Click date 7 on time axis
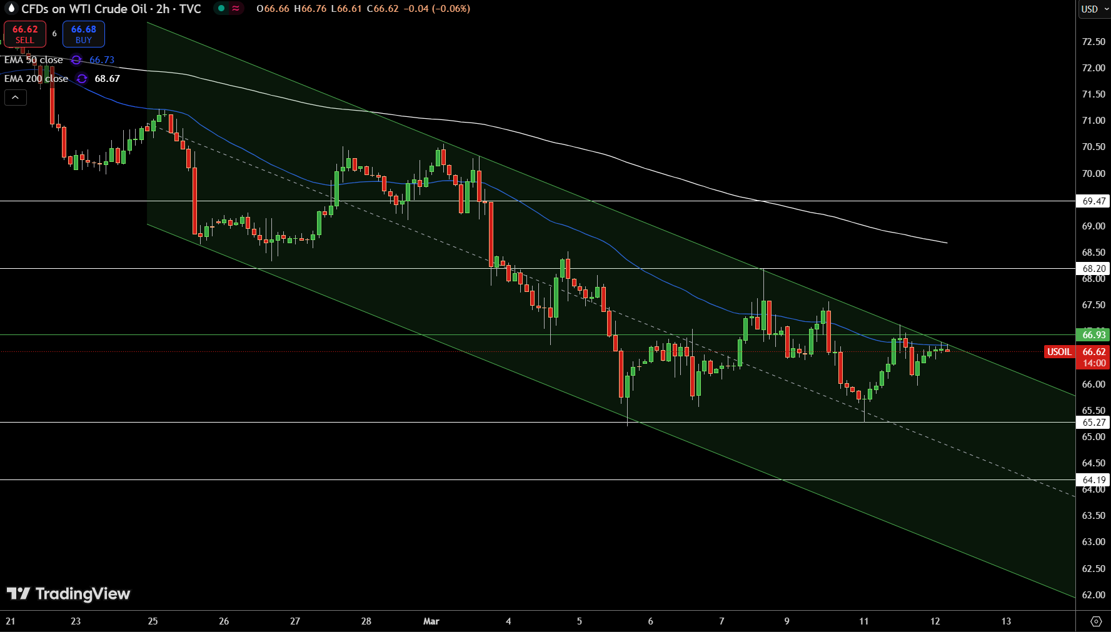Image resolution: width=1111 pixels, height=632 pixels. click(721, 621)
